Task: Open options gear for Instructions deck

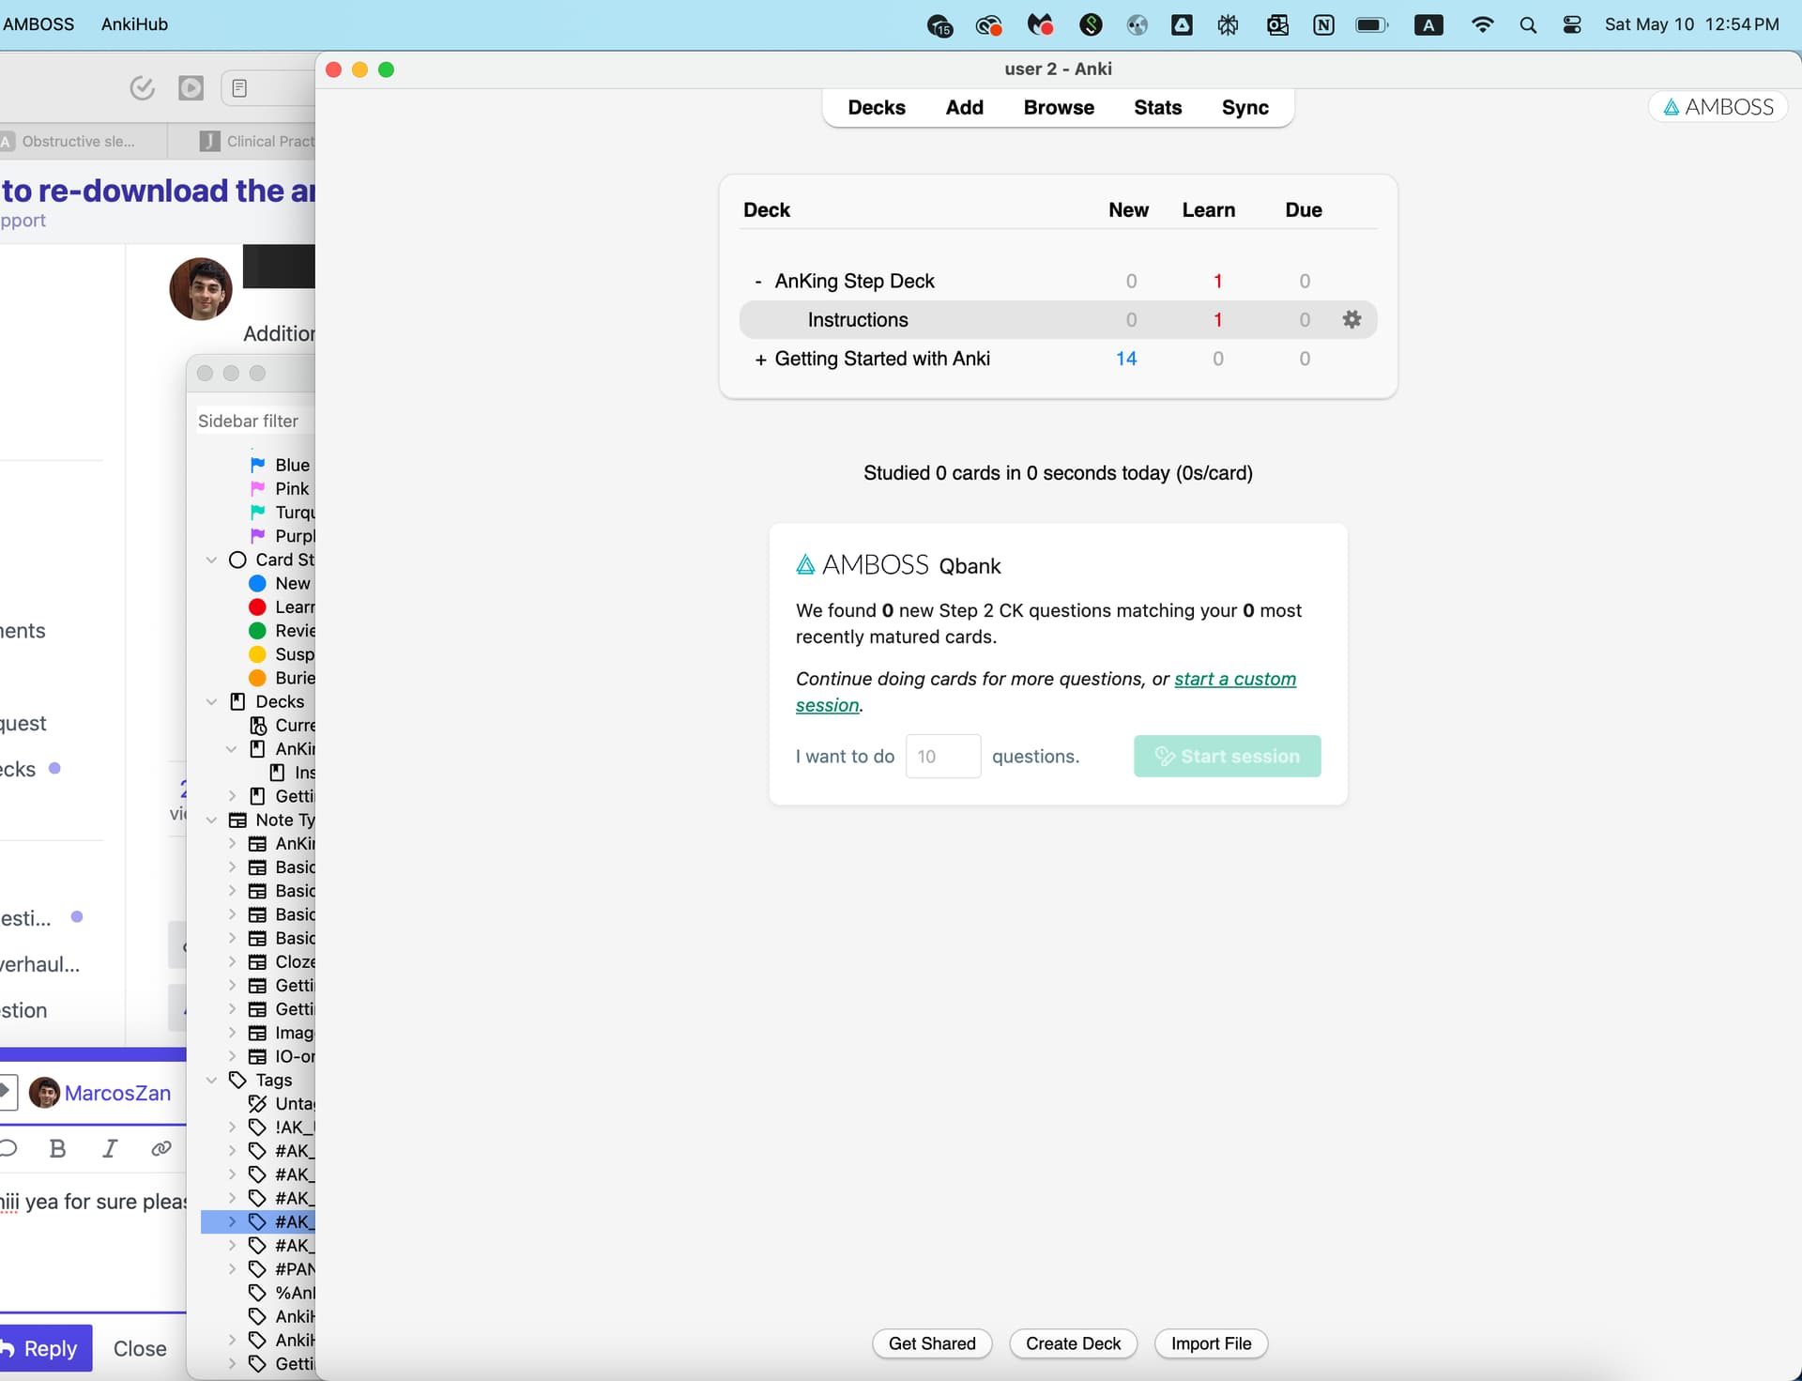Action: [1351, 319]
